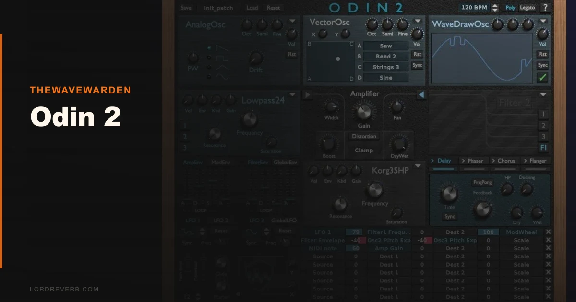Toggle Sync on the WaveDrawOsc
This screenshot has height=302, width=576.
pos(543,65)
